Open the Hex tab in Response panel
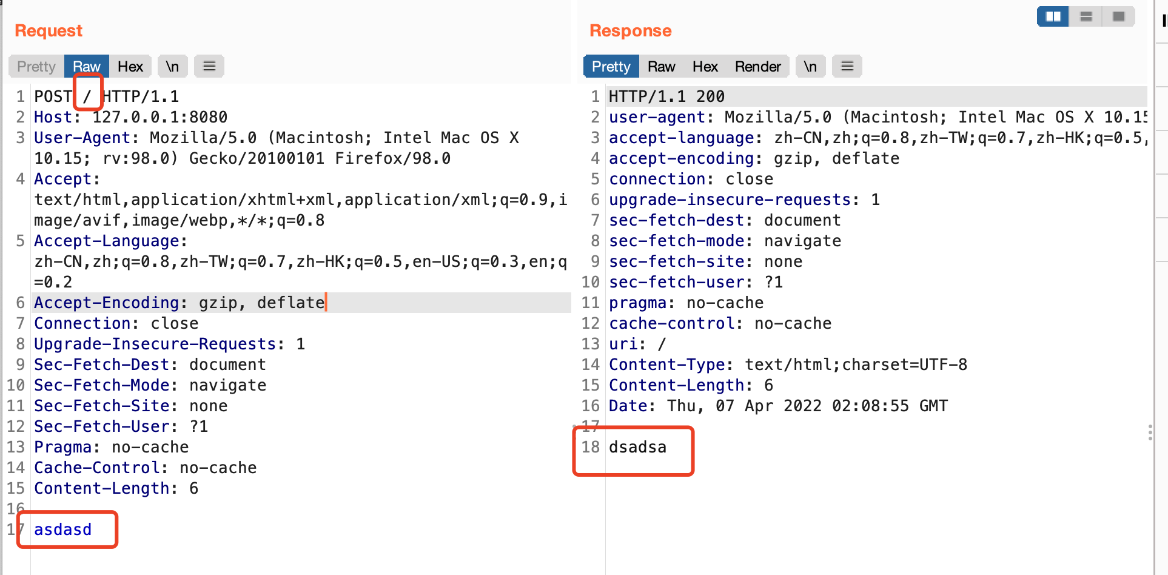 pyautogui.click(x=705, y=66)
